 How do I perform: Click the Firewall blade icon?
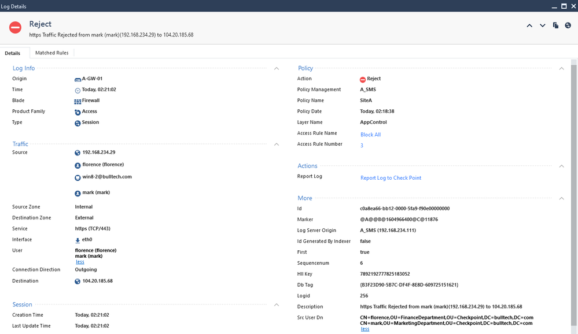pos(78,101)
